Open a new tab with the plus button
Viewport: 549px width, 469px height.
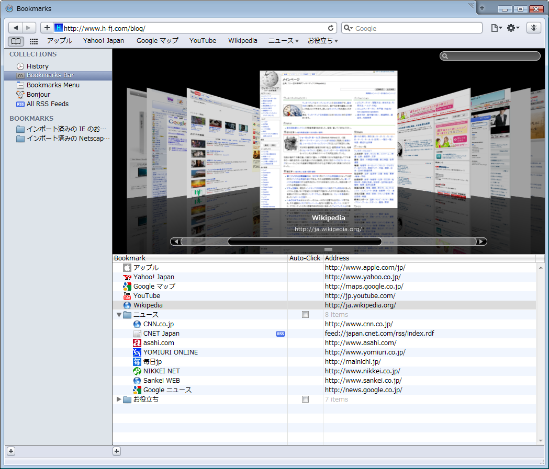tap(482, 8)
